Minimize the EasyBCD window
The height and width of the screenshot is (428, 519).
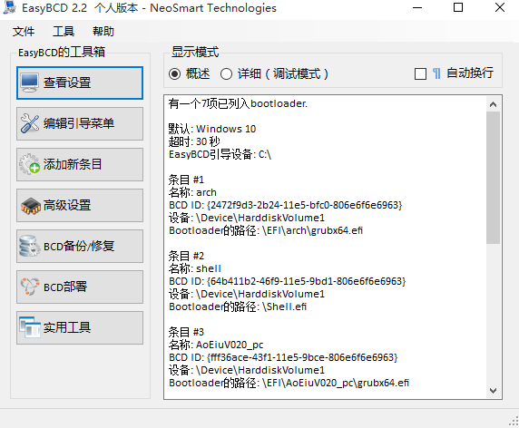[x=417, y=7]
